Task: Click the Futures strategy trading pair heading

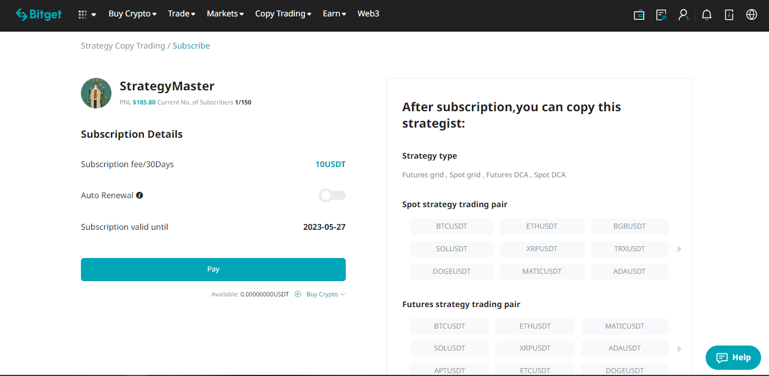Action: point(461,304)
